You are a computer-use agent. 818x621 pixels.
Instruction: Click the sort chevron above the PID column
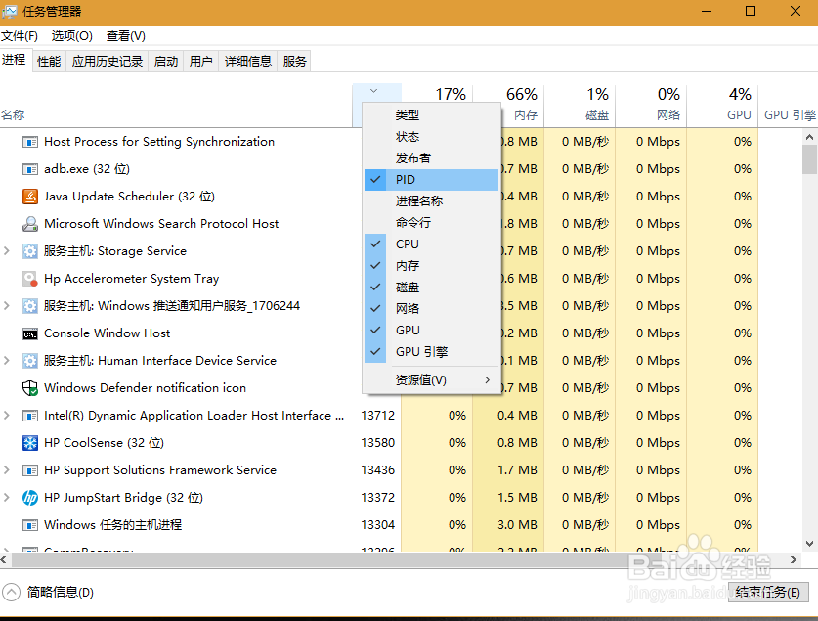(373, 91)
